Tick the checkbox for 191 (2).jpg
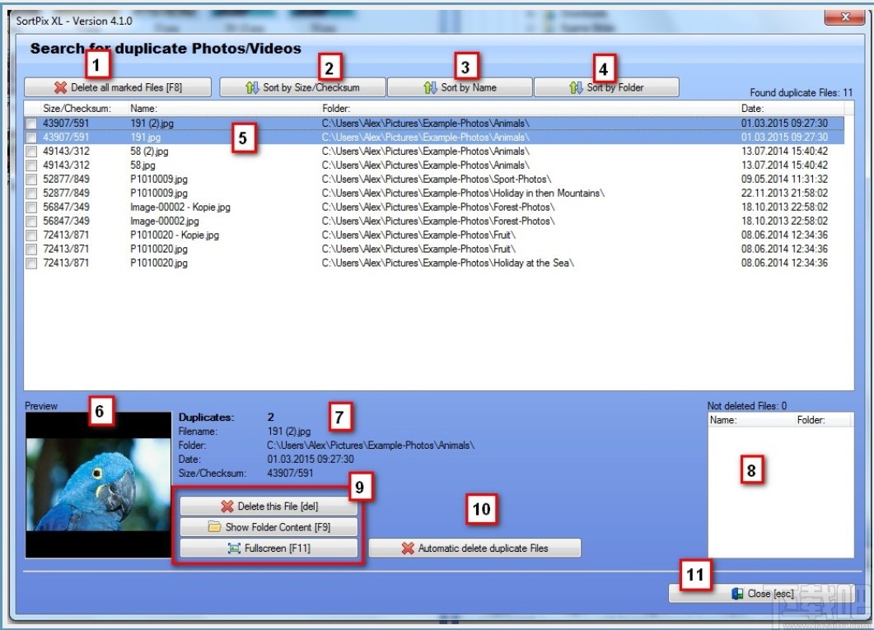874x630 pixels. [31, 124]
